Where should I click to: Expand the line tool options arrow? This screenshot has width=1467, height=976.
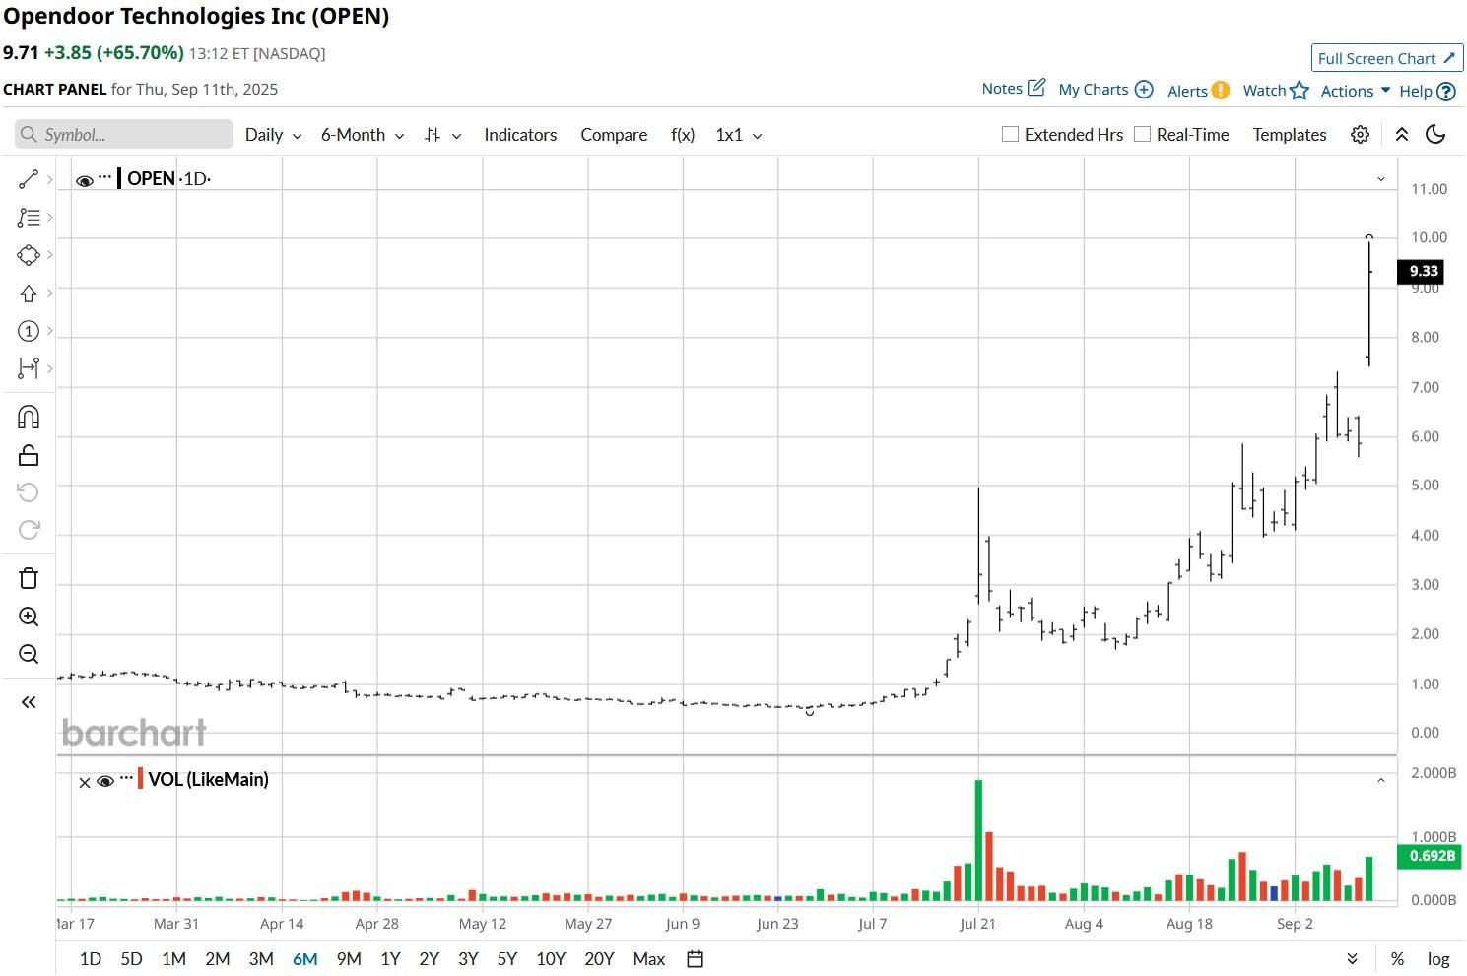pos(49,179)
